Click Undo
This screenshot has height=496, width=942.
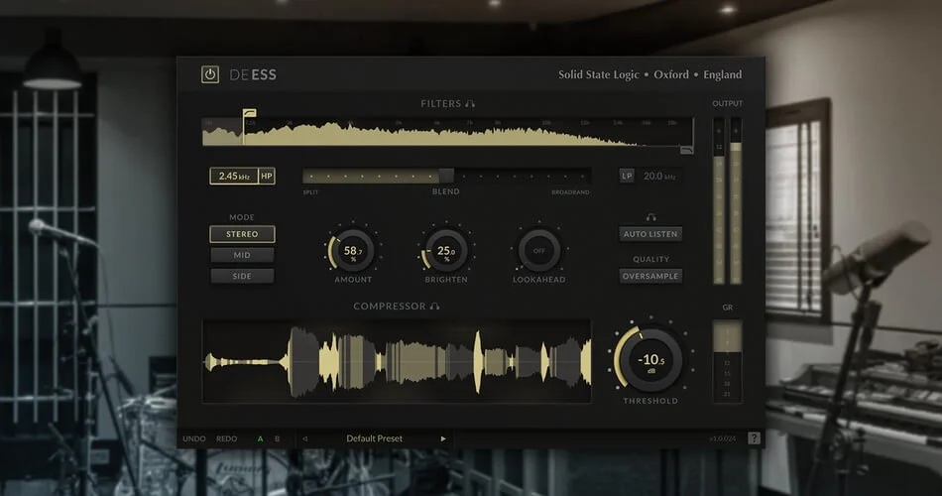(194, 438)
